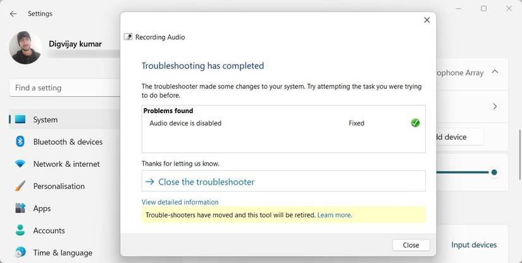Screen dimensions: 522x263
Task: Click the back arrow in Settings
Action: pos(13,13)
